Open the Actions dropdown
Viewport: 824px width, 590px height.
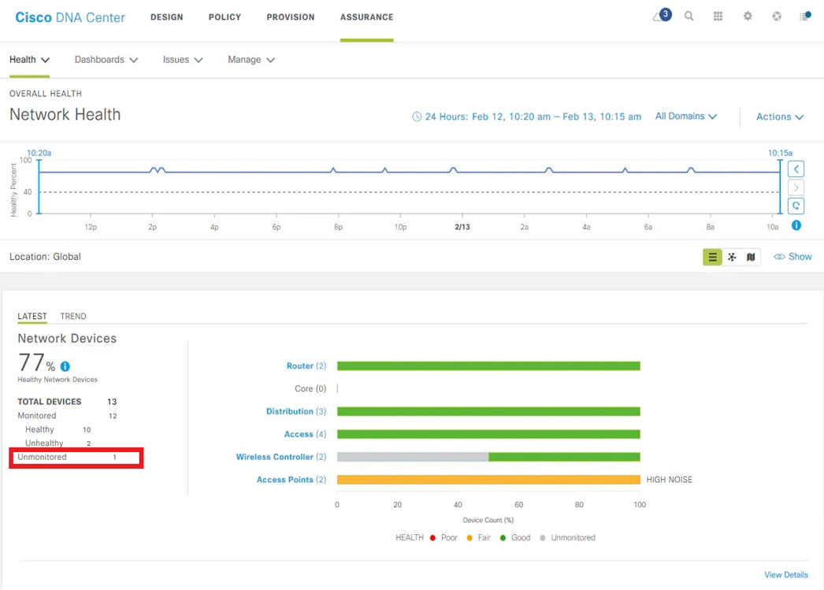coord(780,117)
